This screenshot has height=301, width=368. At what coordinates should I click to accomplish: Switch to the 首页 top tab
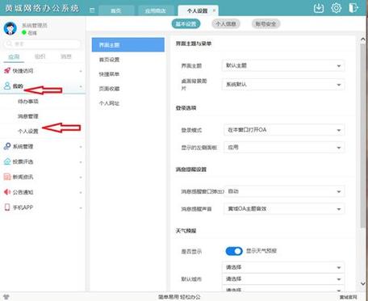click(x=116, y=10)
